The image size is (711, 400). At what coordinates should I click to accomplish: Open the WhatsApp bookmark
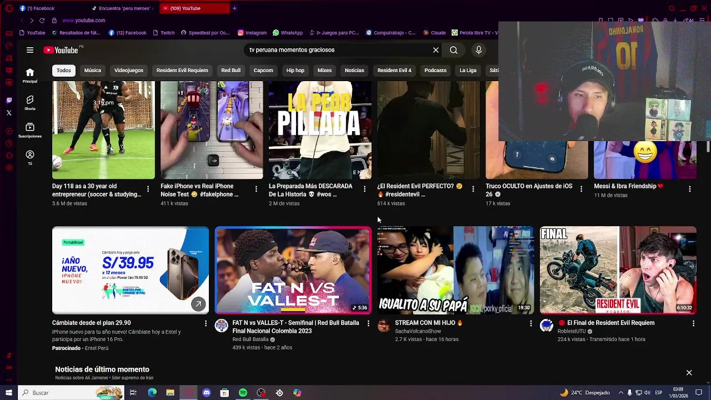(x=288, y=33)
